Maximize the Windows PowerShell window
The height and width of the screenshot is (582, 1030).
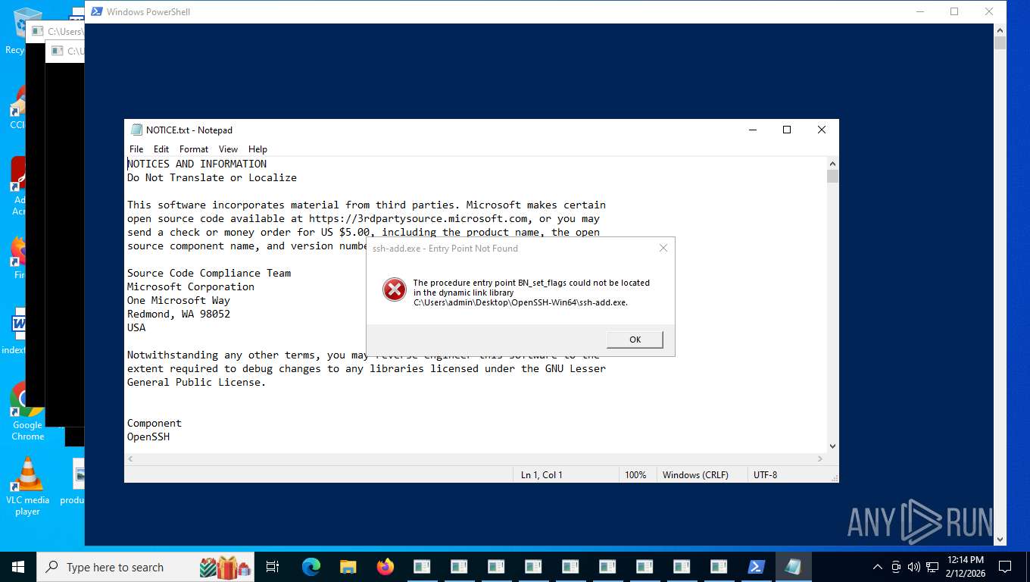tap(954, 11)
